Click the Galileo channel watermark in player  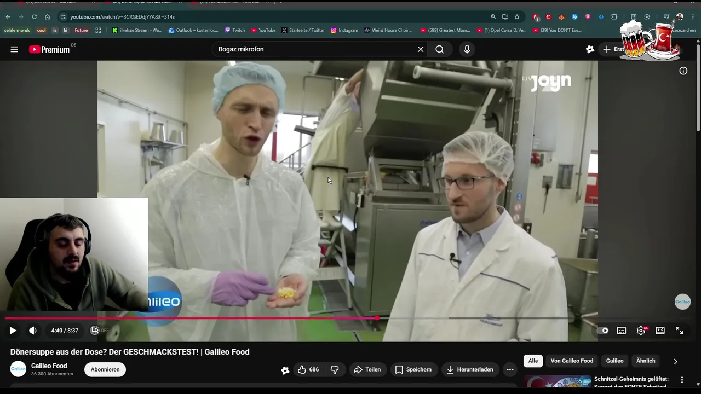click(682, 302)
